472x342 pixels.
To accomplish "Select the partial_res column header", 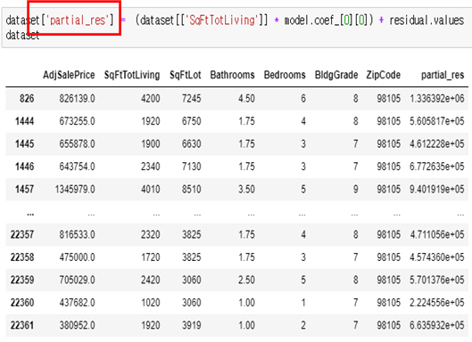I will pos(443,75).
